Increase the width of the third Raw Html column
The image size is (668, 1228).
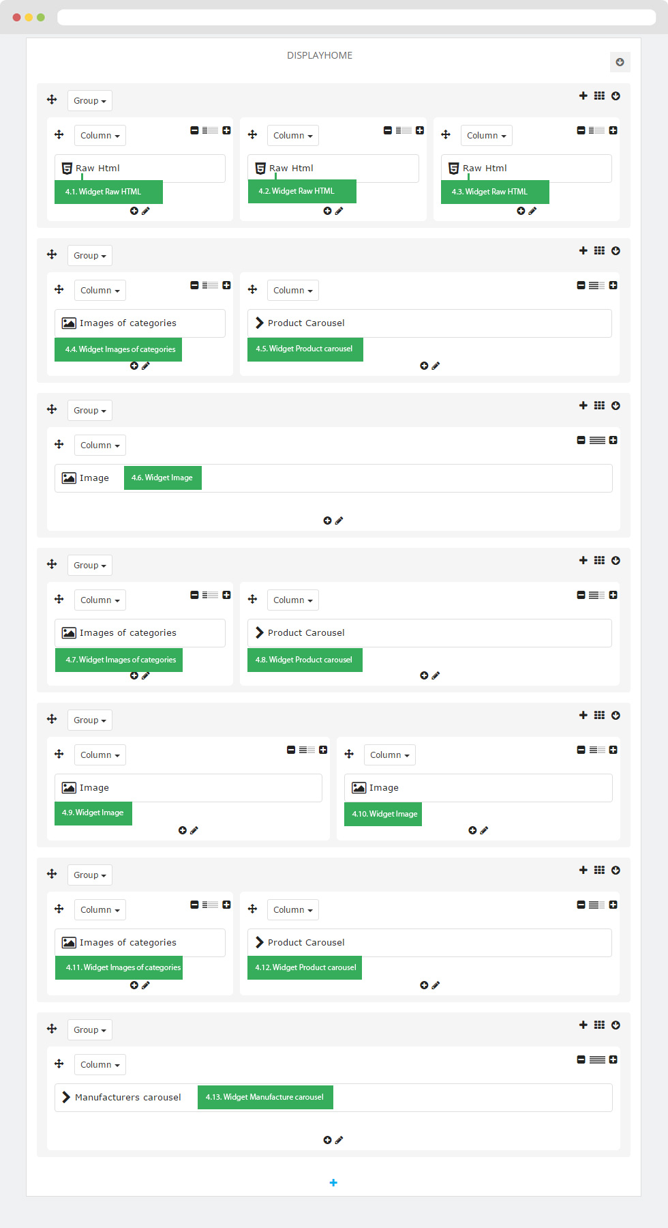(x=613, y=130)
